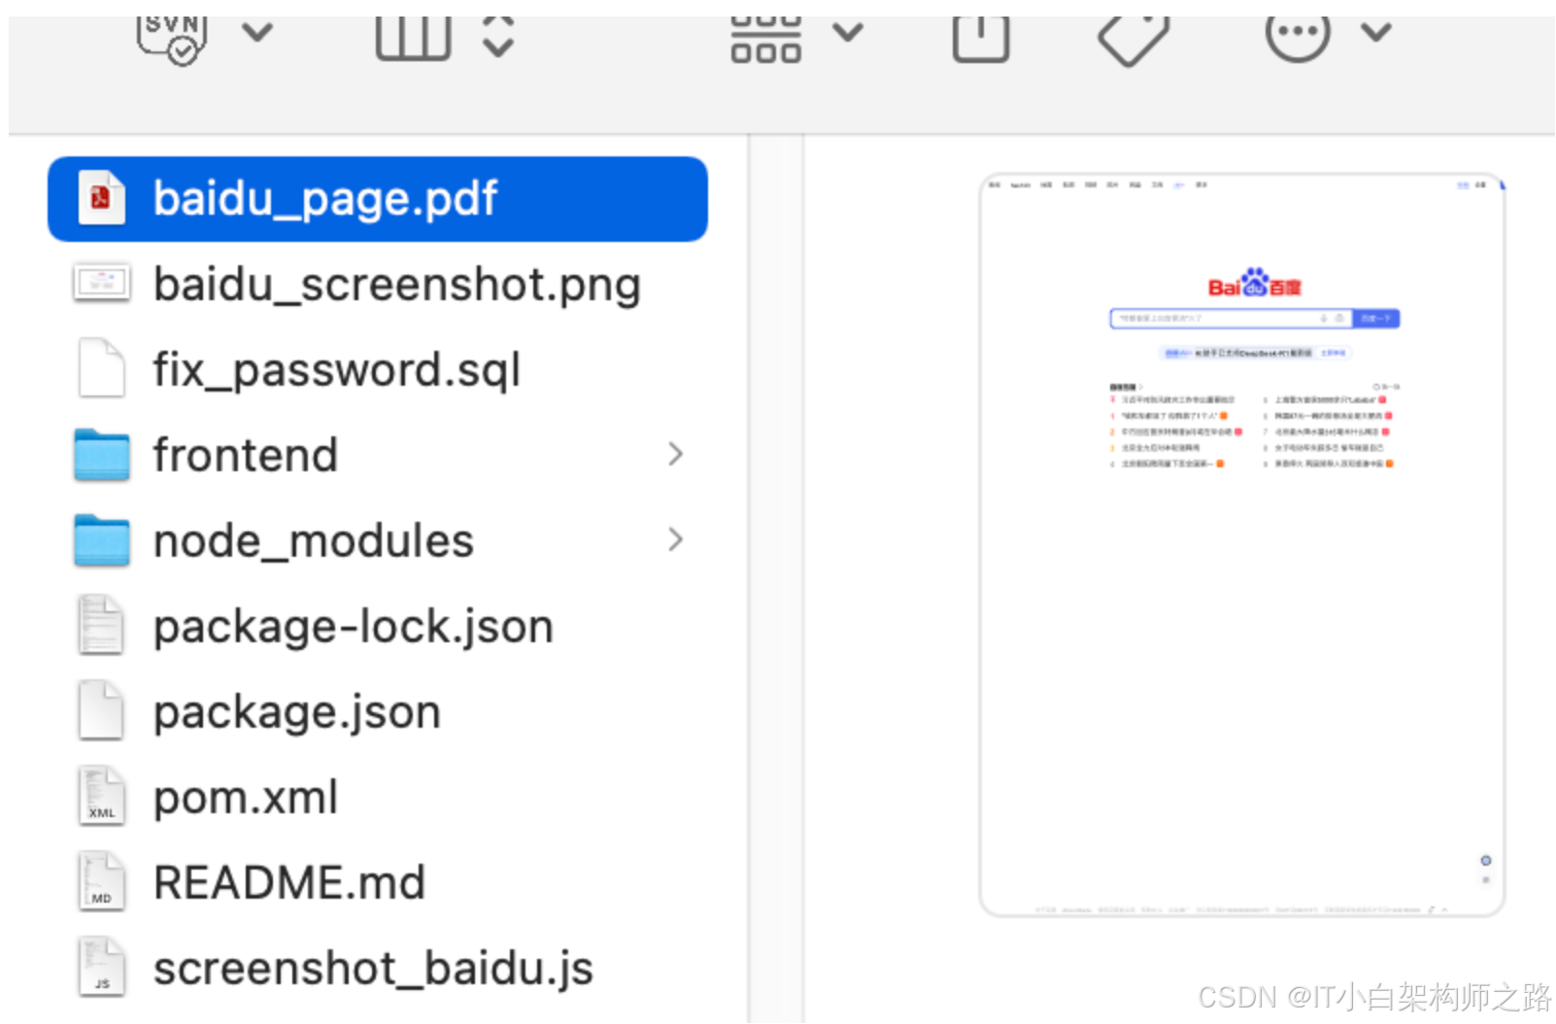Click the node_modules folder icon

click(102, 540)
